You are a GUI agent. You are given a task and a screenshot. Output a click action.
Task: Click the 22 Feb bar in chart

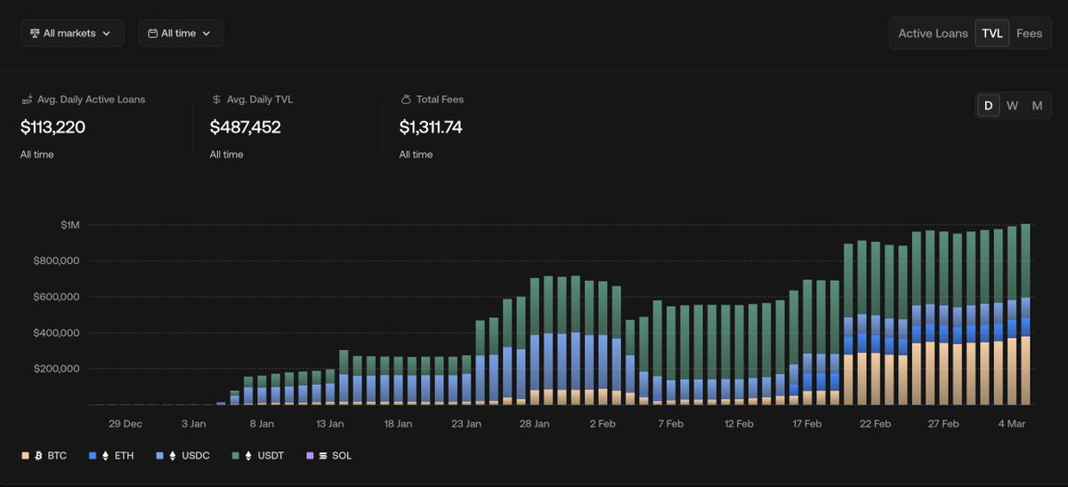876,323
